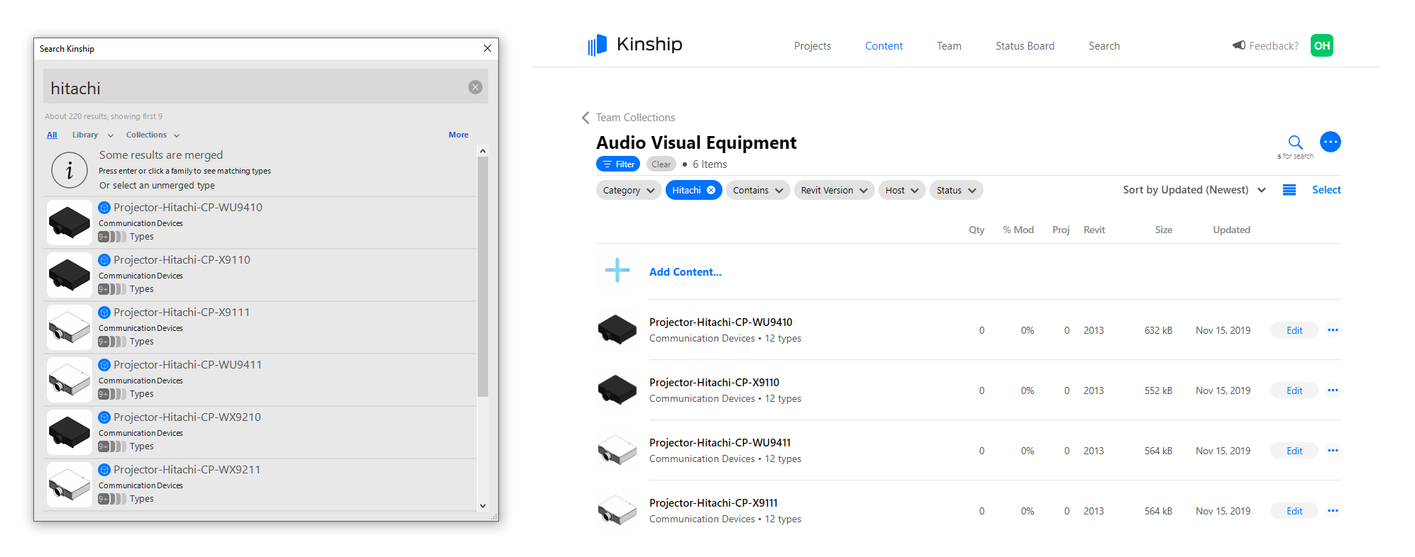This screenshot has width=1415, height=557.
Task: Click Revit icon beside Projector-Hitachi-CP-X9110 search result
Action: pos(104,260)
